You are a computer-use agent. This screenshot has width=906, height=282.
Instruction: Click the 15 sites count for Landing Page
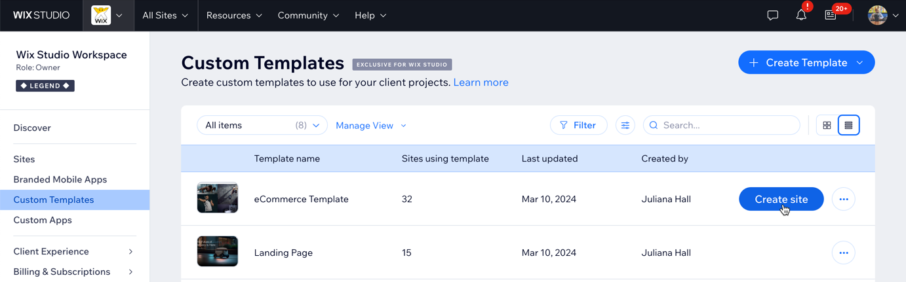[x=406, y=253]
